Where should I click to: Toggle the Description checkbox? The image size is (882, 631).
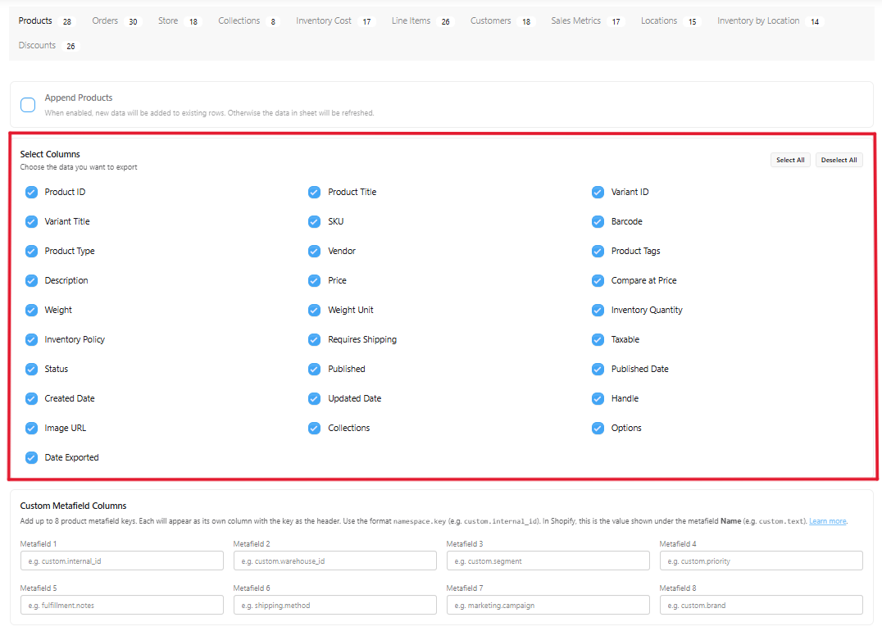(x=31, y=280)
